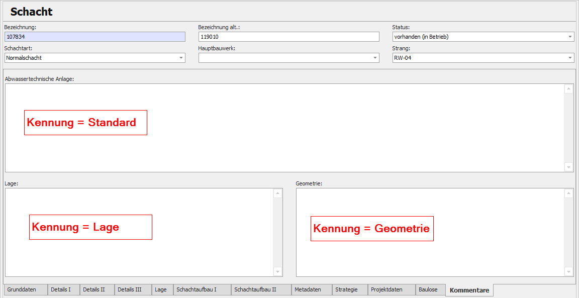Select the Strategie tab

[346, 289]
